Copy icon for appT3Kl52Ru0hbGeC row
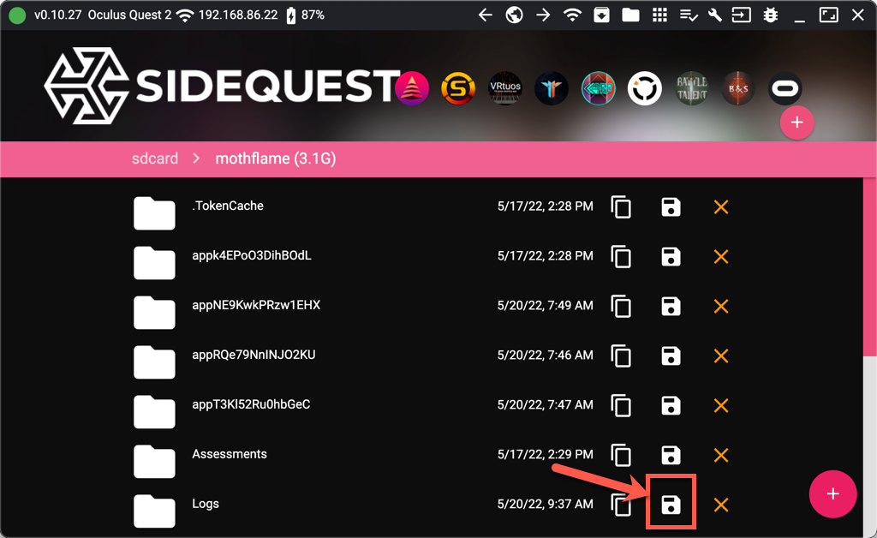The image size is (877, 538). click(621, 405)
